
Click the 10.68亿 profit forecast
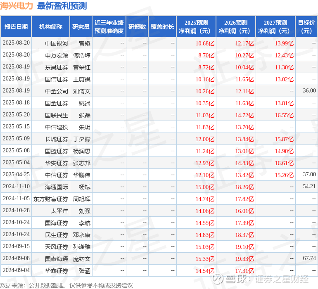tap(205, 43)
